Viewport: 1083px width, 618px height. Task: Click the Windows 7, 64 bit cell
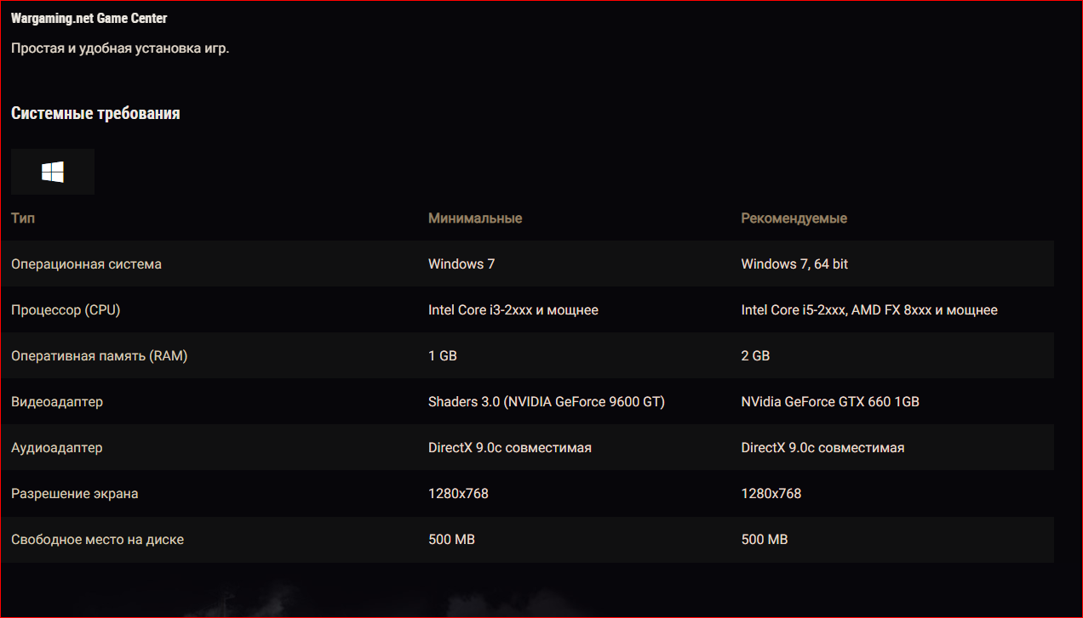(x=794, y=264)
